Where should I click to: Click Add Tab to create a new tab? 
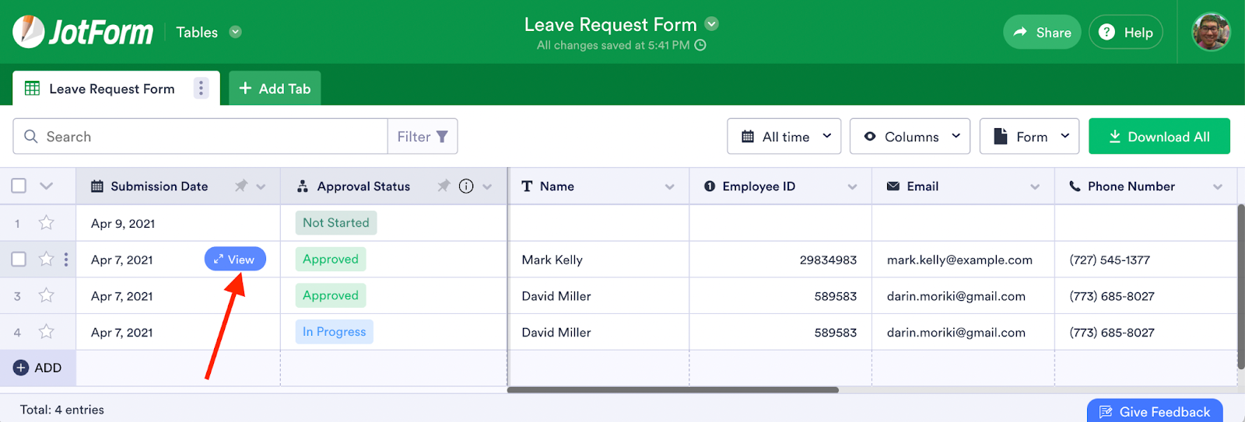275,89
